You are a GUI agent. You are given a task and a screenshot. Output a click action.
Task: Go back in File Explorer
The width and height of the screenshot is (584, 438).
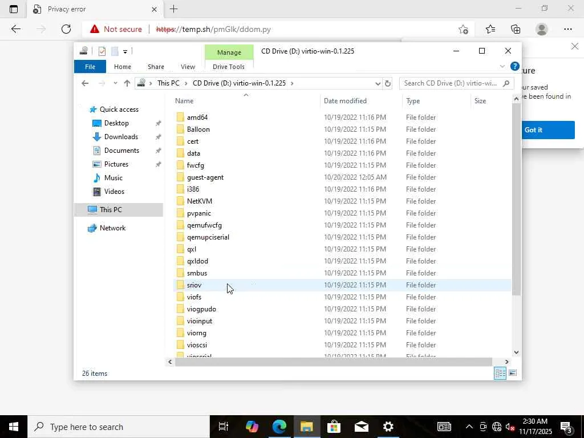(85, 83)
